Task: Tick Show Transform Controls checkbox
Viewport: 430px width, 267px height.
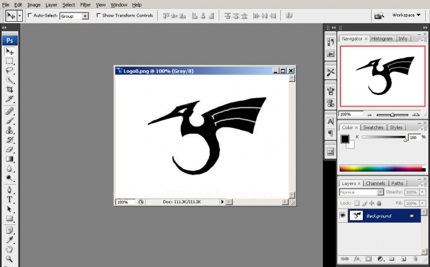Action: click(98, 15)
